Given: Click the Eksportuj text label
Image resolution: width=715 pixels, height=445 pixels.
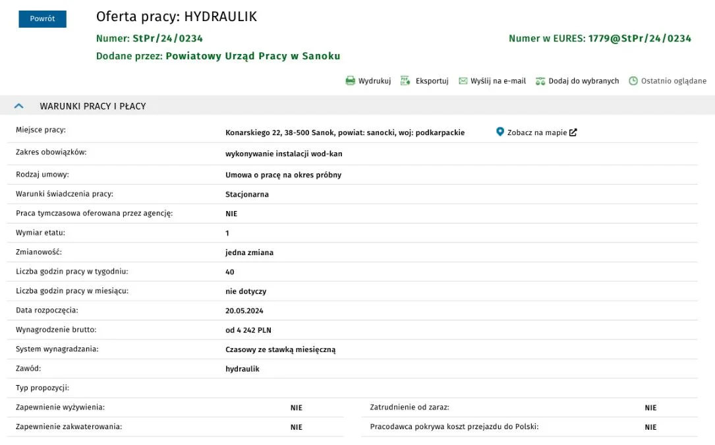Looking at the screenshot, I should click(432, 81).
